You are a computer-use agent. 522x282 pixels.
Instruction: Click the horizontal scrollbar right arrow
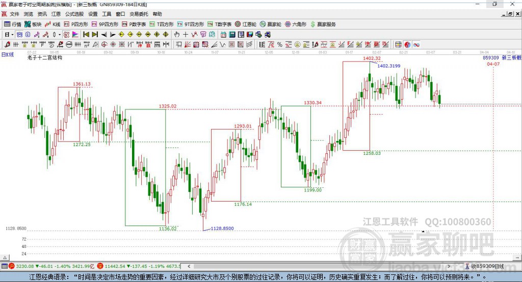click(x=449, y=266)
